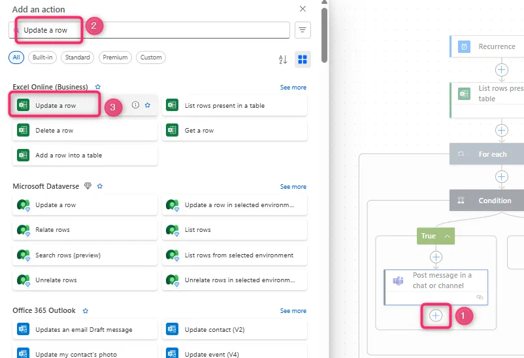Switch to grid view layout icon

(x=303, y=59)
